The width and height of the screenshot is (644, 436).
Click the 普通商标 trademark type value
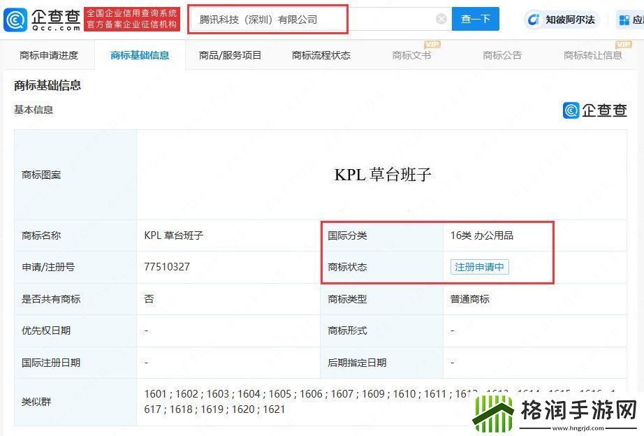470,299
